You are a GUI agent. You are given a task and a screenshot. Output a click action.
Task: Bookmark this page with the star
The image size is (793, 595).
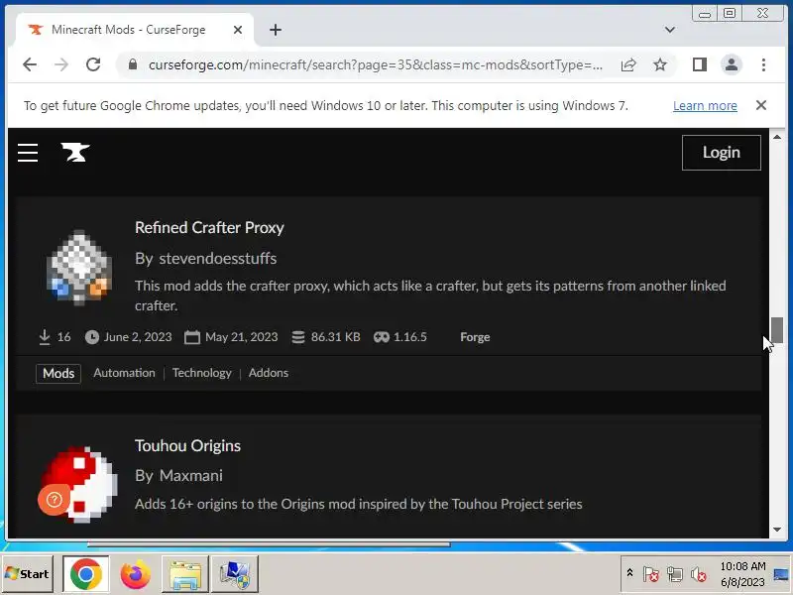tap(660, 64)
